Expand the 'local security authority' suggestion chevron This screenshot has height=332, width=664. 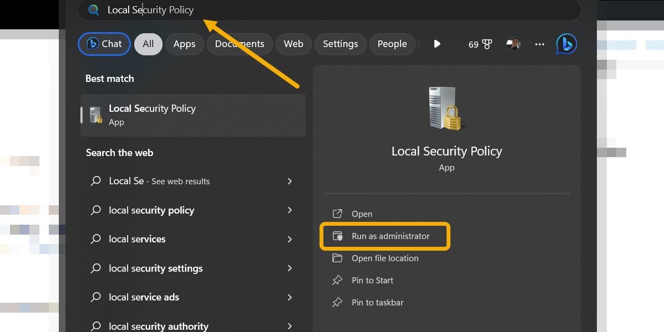290,326
